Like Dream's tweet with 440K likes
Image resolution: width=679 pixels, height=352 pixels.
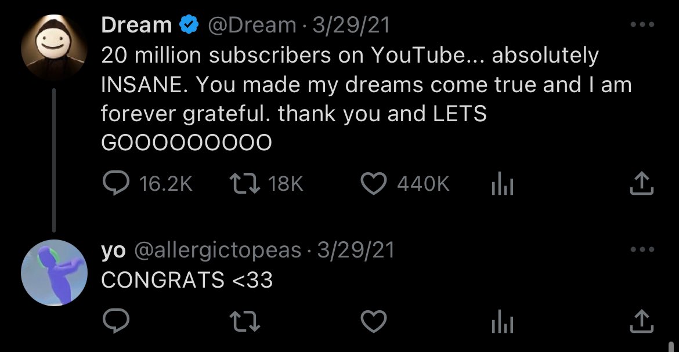coord(374,183)
